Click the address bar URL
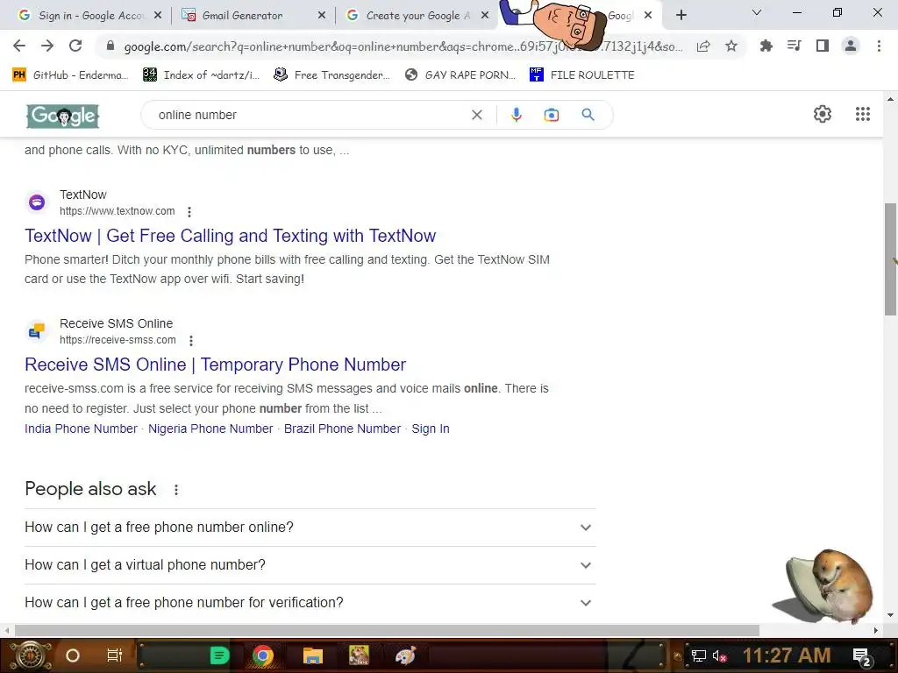This screenshot has width=898, height=673. (x=403, y=46)
